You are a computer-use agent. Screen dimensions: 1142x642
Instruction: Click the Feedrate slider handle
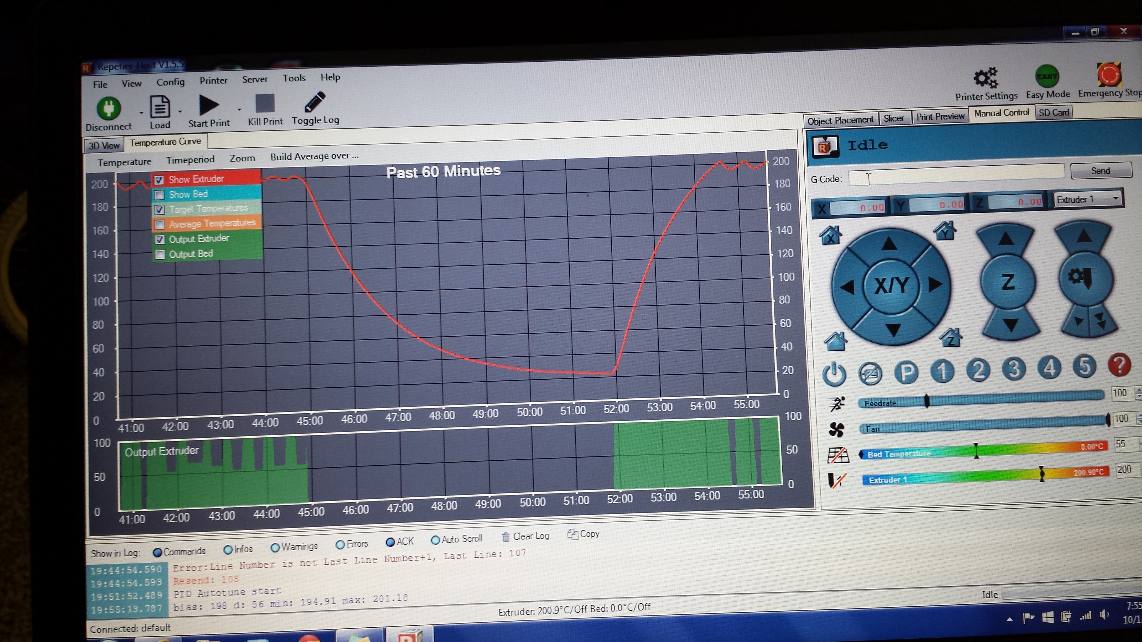click(x=926, y=401)
